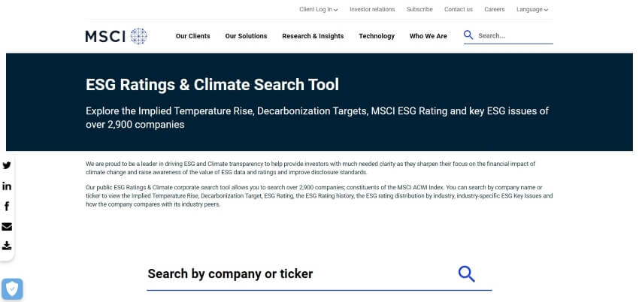Image resolution: width=639 pixels, height=302 pixels.
Task: Click magnifier icon in header search
Action: point(468,35)
